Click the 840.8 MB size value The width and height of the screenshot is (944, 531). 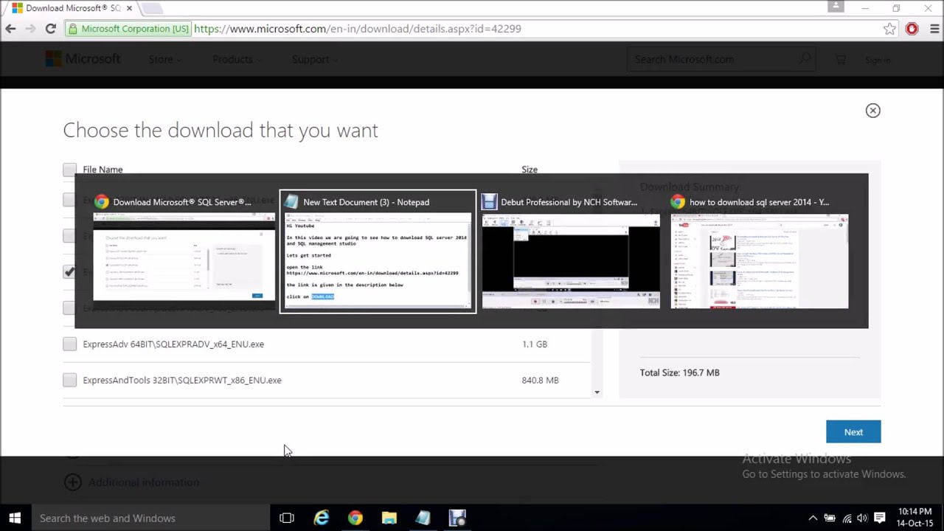coord(540,380)
